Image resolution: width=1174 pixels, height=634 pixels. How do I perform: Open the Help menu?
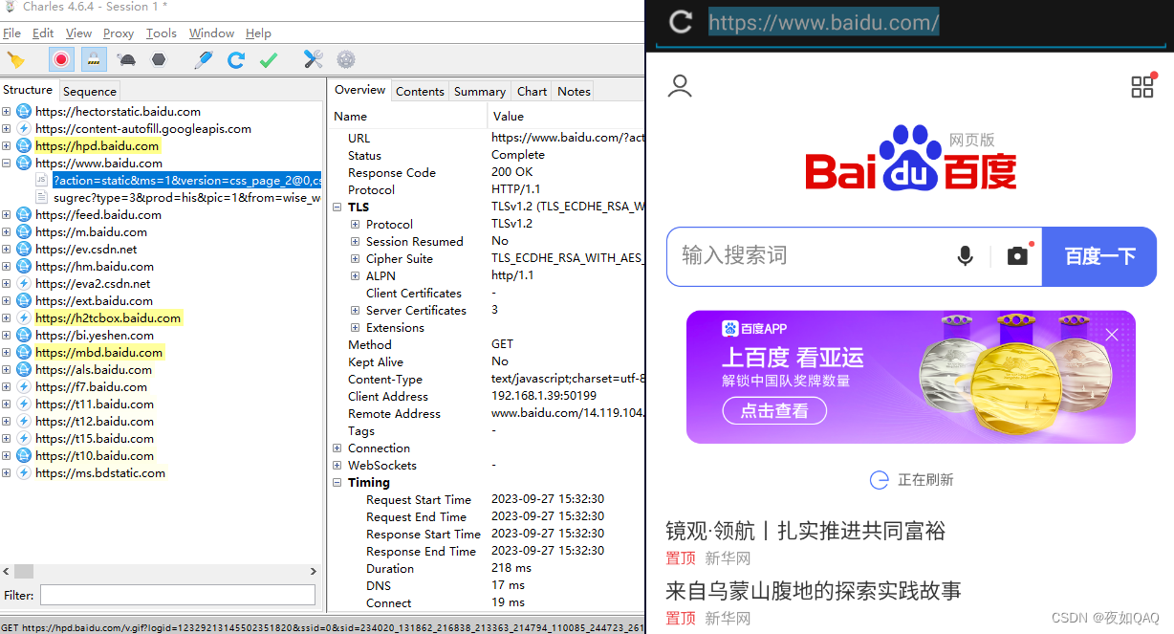(x=258, y=33)
